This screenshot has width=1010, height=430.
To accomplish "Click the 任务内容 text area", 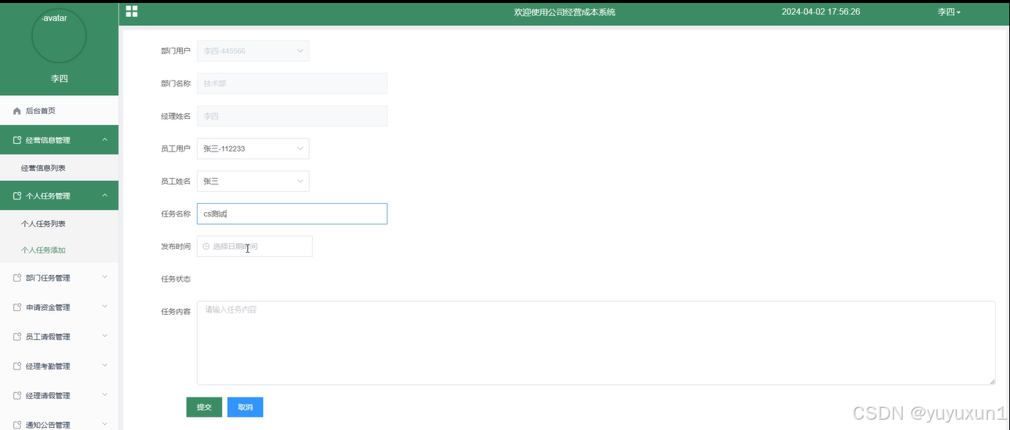I will click(596, 343).
